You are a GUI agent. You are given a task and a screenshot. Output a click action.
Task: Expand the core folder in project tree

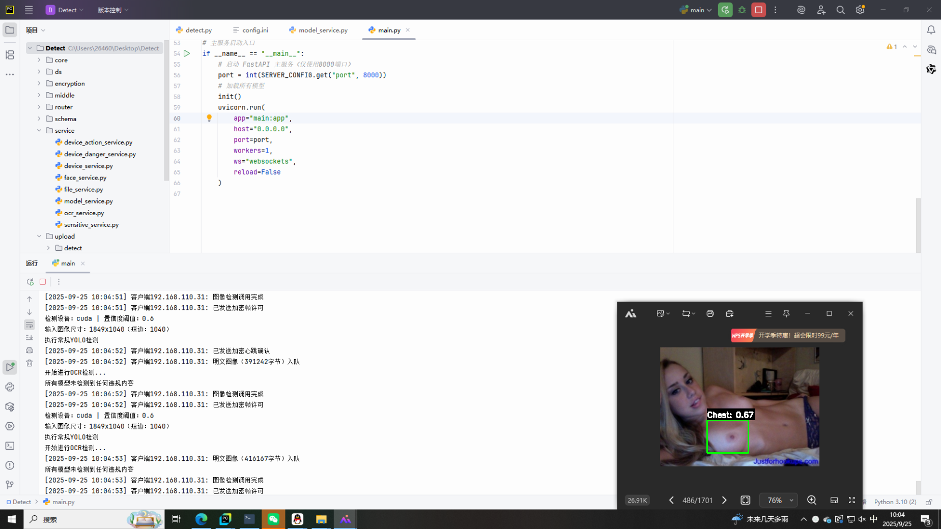point(39,60)
